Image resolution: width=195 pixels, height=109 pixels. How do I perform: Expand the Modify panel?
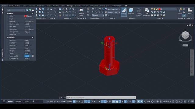(x=67, y=18)
